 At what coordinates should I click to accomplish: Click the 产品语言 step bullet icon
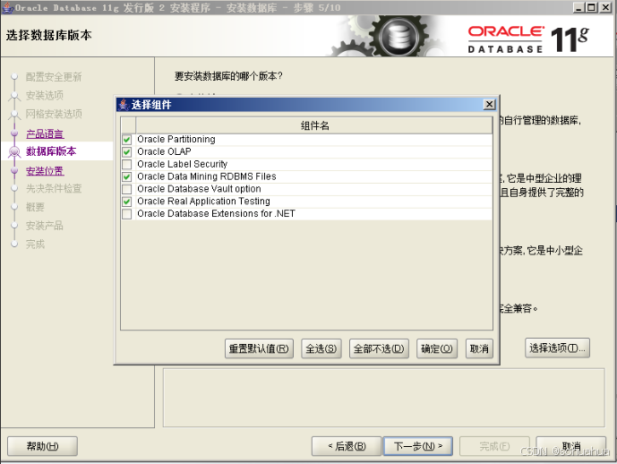coord(14,133)
